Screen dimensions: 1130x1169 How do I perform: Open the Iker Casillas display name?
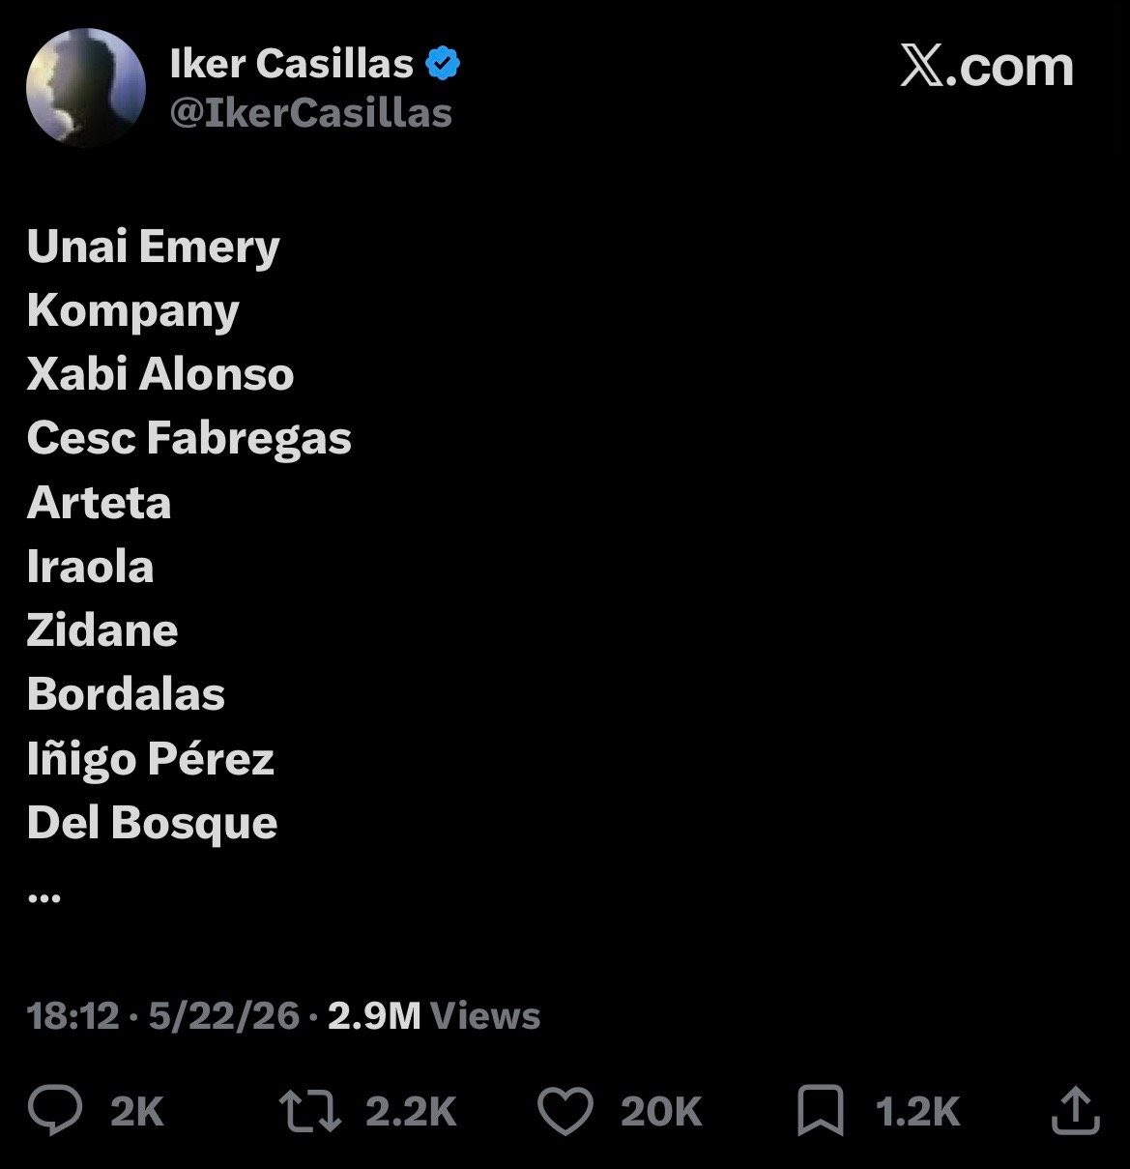(291, 64)
